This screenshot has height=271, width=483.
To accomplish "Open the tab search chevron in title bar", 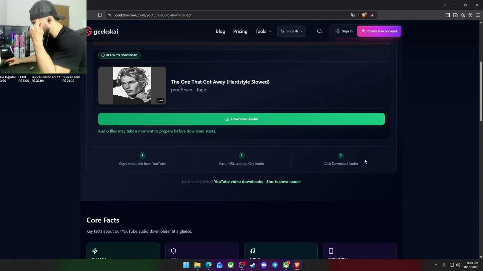I will click(x=445, y=5).
